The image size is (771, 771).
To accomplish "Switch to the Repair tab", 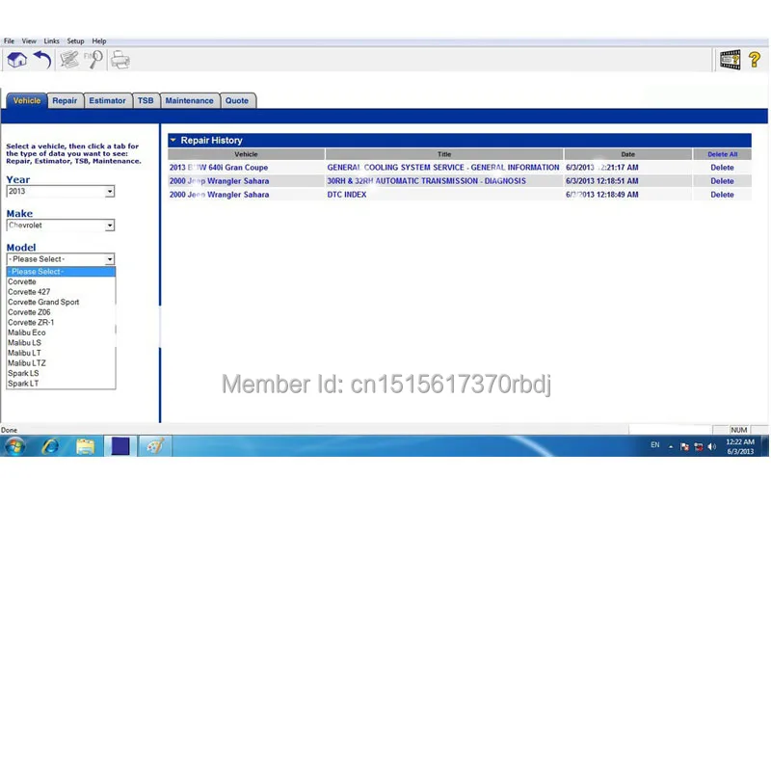I will (65, 100).
